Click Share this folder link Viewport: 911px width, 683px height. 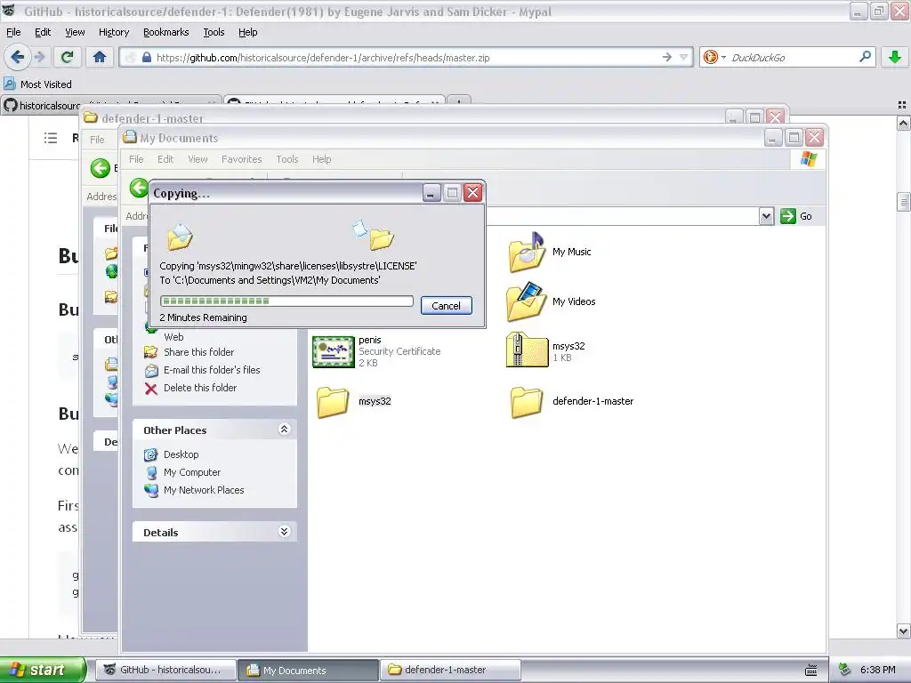coord(198,352)
